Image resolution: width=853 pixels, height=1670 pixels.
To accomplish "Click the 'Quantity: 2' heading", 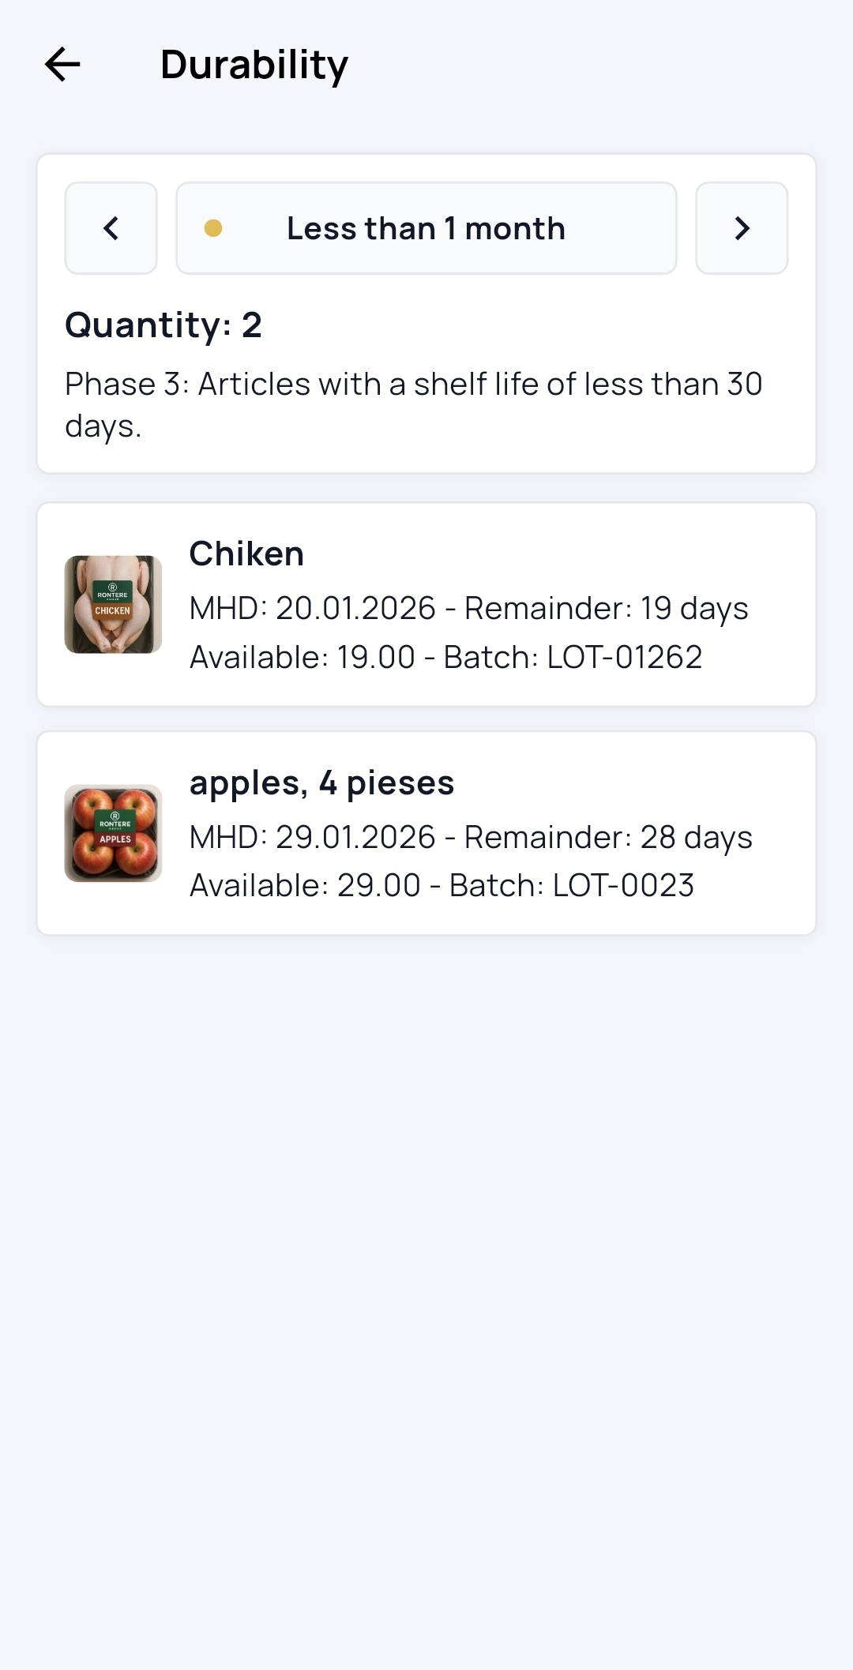I will click(x=163, y=325).
